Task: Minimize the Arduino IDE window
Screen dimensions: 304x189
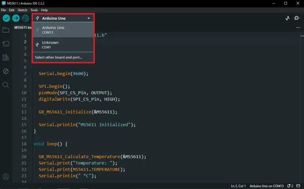Action: 274,3
